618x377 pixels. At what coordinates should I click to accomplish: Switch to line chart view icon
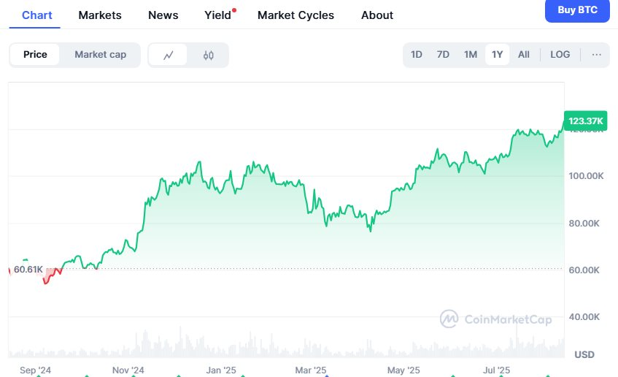[x=169, y=55]
